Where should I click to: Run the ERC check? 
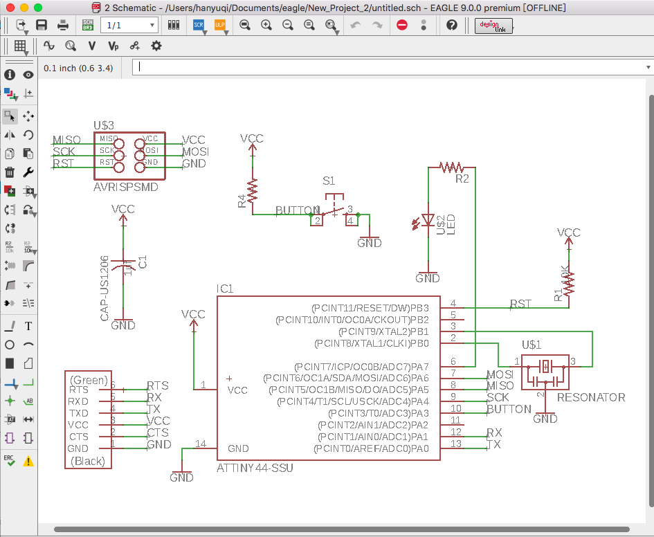click(x=10, y=460)
